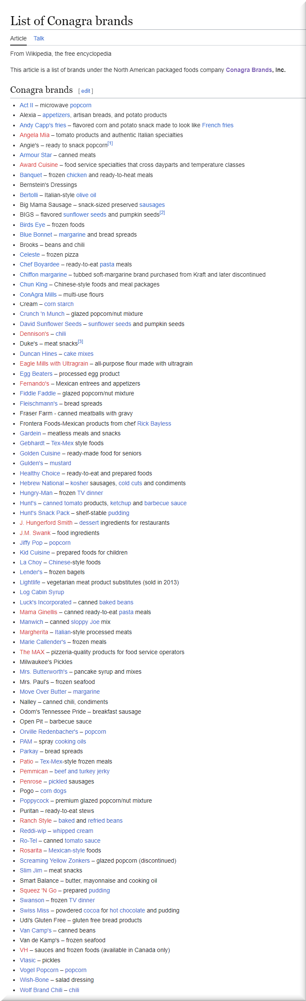Open the Orville Redenbacher's link
This screenshot has width=306, height=1001.
tap(49, 732)
